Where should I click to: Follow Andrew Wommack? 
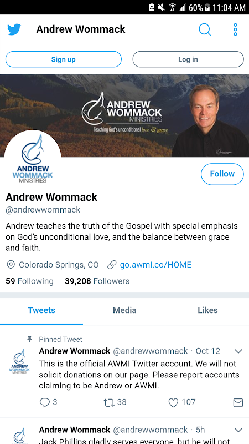tap(222, 174)
